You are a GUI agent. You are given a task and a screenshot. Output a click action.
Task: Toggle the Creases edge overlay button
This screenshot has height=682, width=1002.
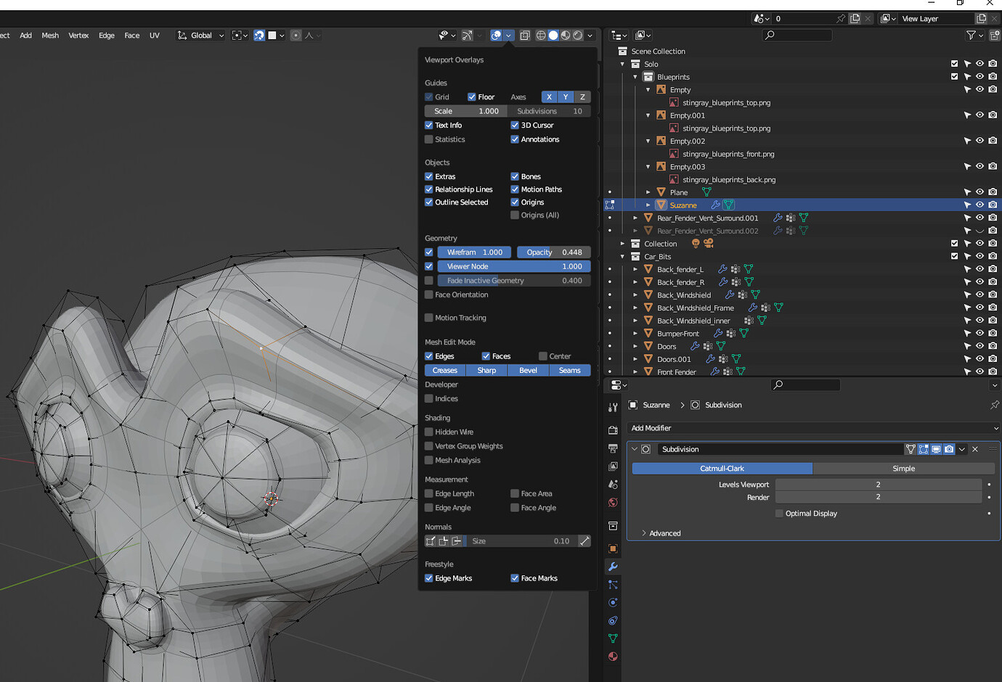pyautogui.click(x=445, y=370)
